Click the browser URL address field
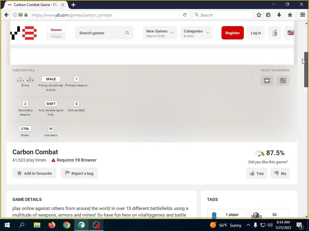 pyautogui.click(x=105, y=15)
